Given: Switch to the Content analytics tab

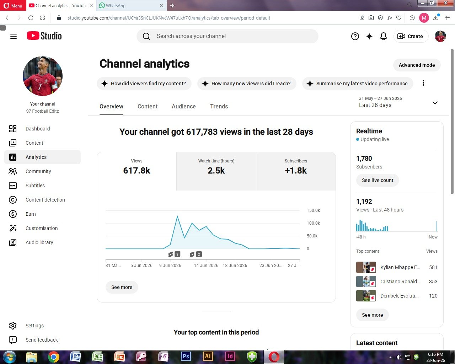Looking at the screenshot, I should (148, 106).
